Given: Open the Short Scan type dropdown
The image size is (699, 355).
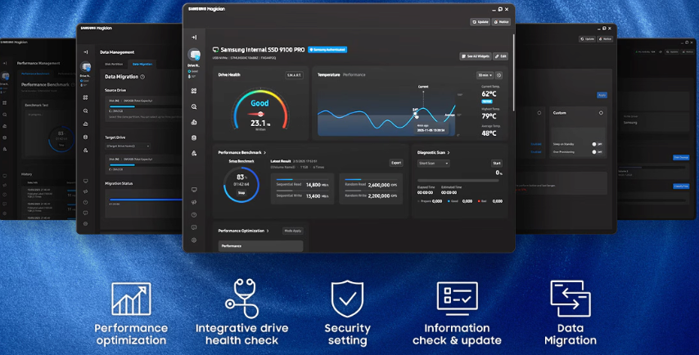Looking at the screenshot, I should click(433, 164).
